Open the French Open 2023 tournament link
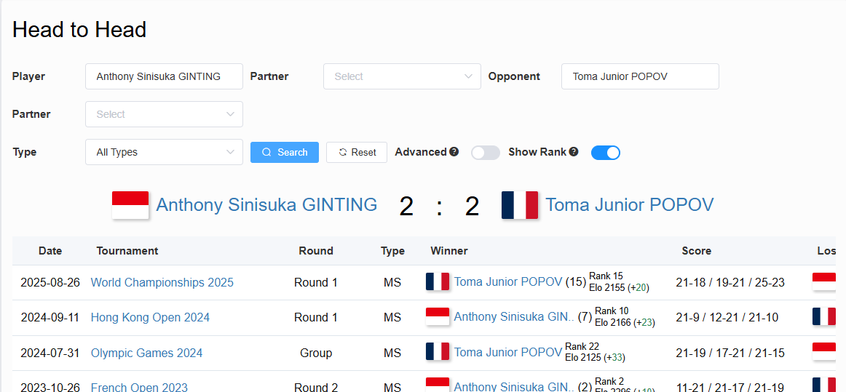The image size is (846, 392). click(139, 387)
